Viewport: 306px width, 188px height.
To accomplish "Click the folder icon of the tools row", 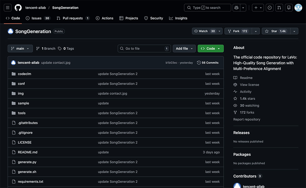I will click(13, 113).
